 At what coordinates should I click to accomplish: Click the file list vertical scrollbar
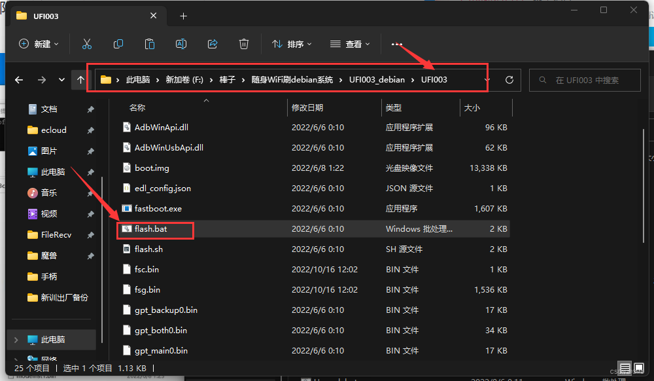coord(644,186)
